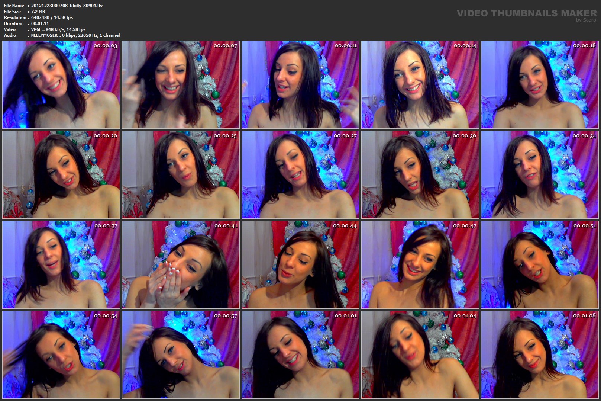Select the frame at 00:00:18
The height and width of the screenshot is (401, 601).
tap(540, 85)
